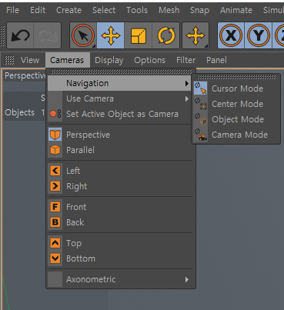This screenshot has width=284, height=310.
Task: Choose Set Active Object as Camera
Action: 122,114
